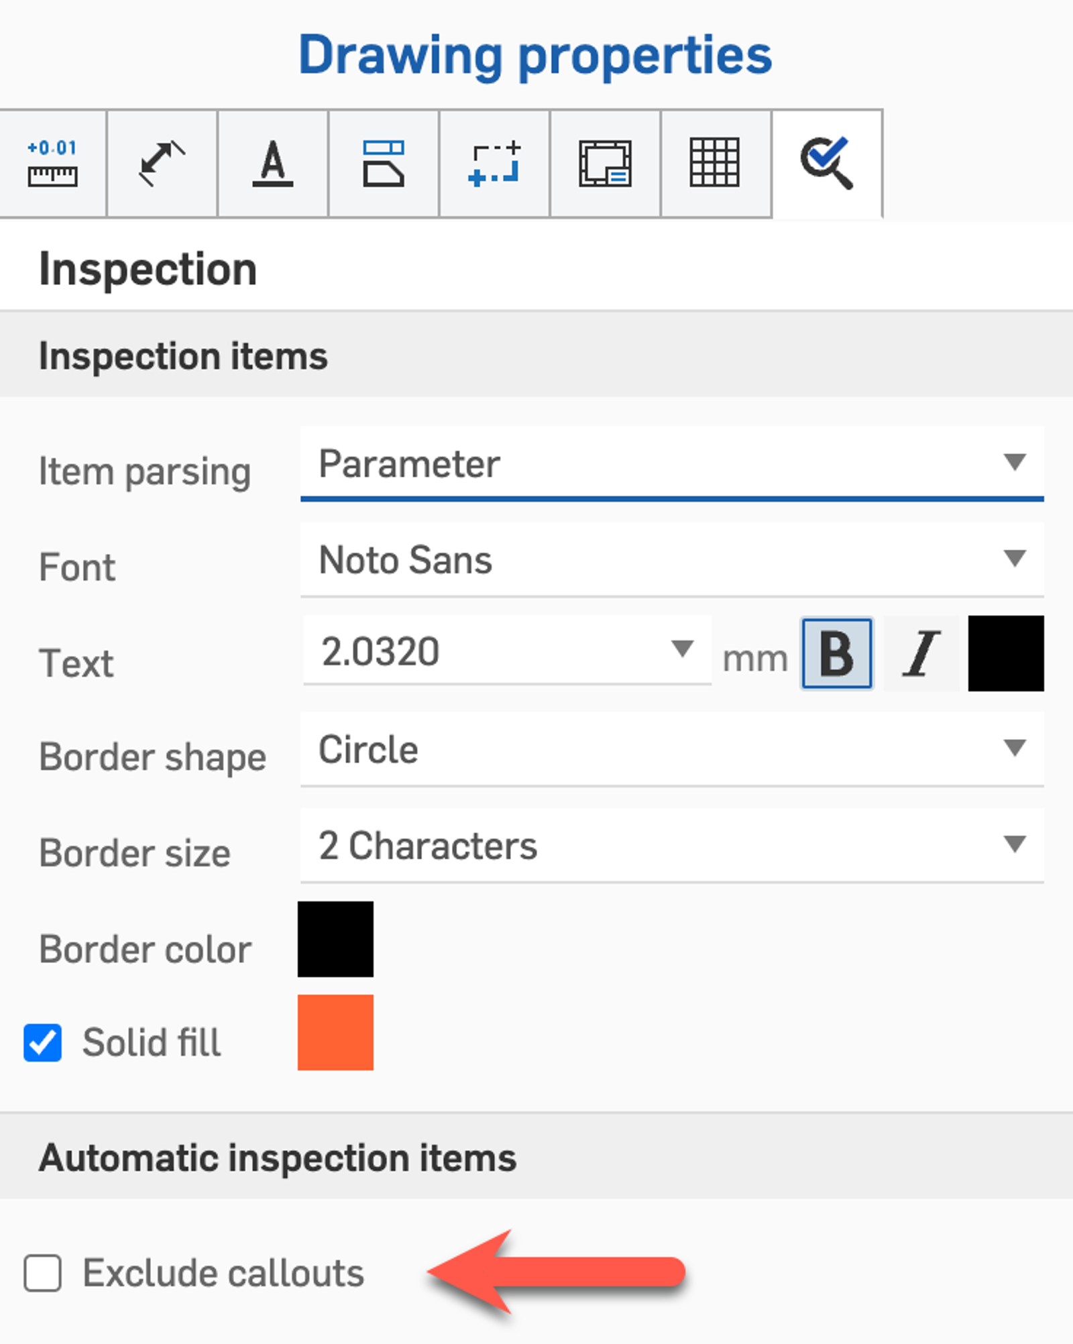1073x1344 pixels.
Task: Open the Font dropdown showing Noto Sans
Action: (671, 560)
